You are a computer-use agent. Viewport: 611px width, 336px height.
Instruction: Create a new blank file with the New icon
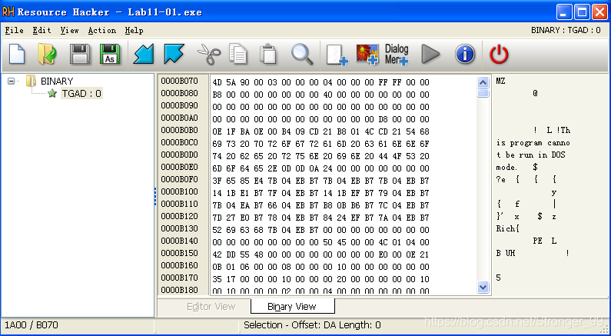(17, 54)
